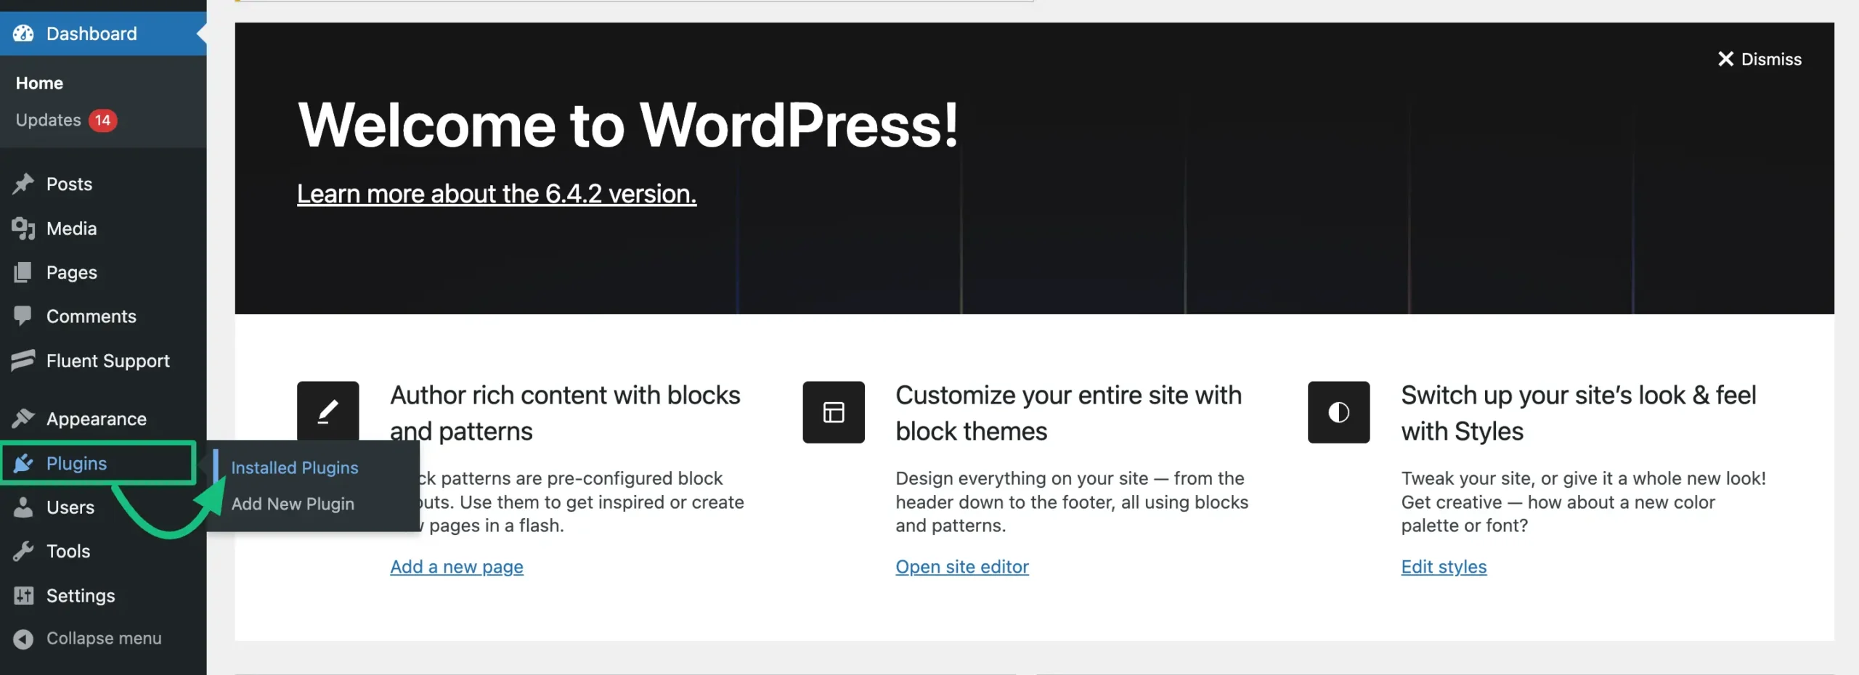This screenshot has height=675, width=1859.
Task: Open 'Learn more about the 6.4.2 version'
Action: pyautogui.click(x=496, y=194)
